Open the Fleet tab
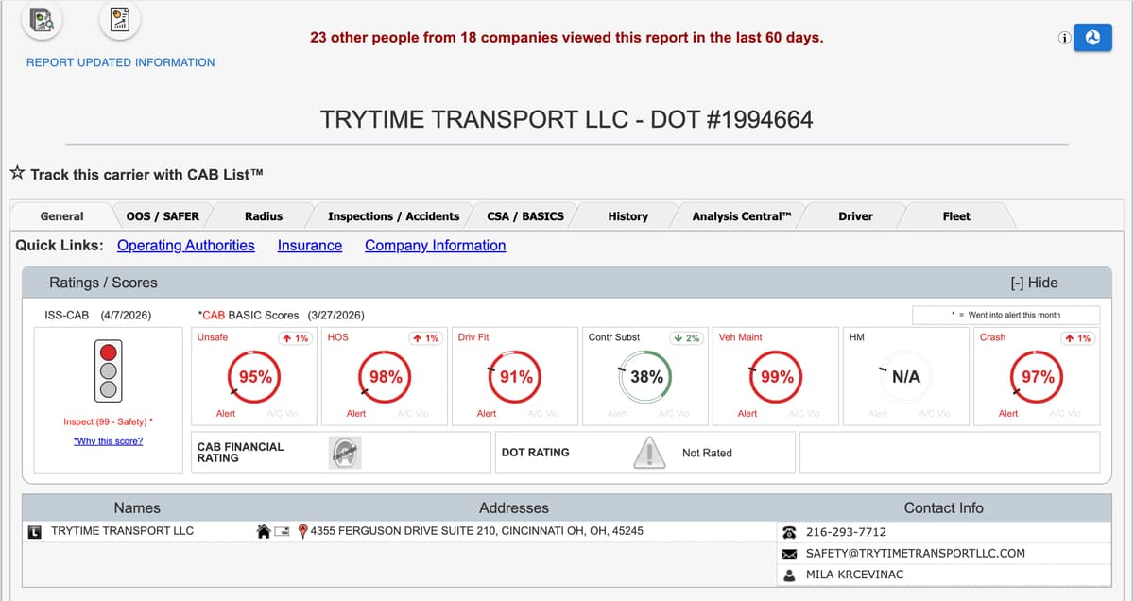The height and width of the screenshot is (601, 1134). tap(956, 216)
